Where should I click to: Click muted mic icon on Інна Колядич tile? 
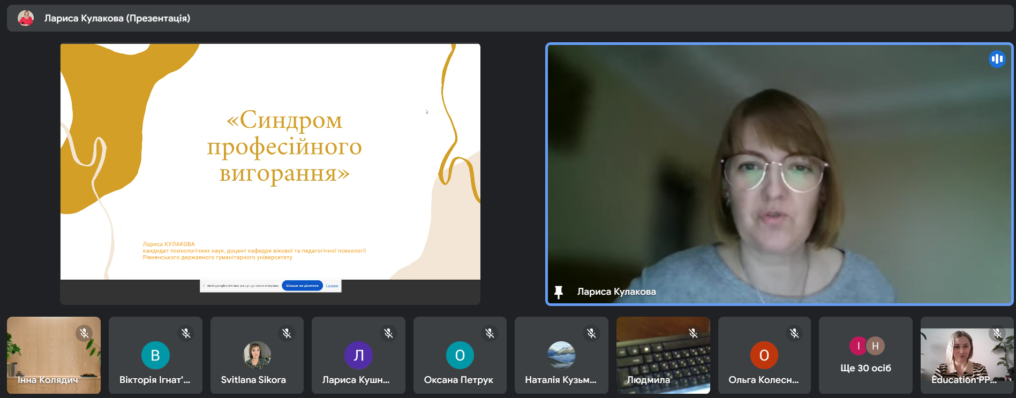(x=84, y=333)
